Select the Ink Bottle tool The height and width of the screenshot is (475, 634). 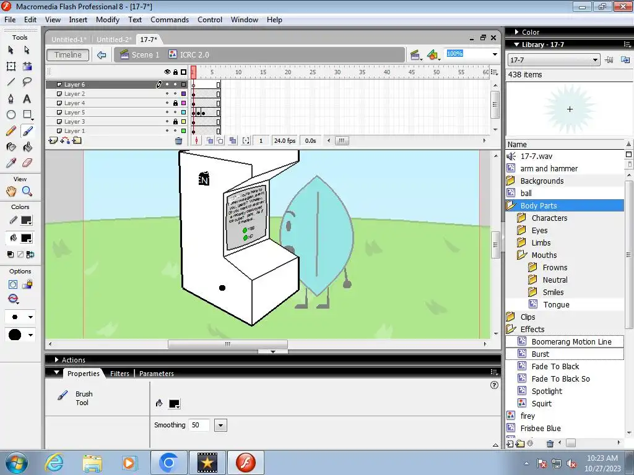(11, 147)
